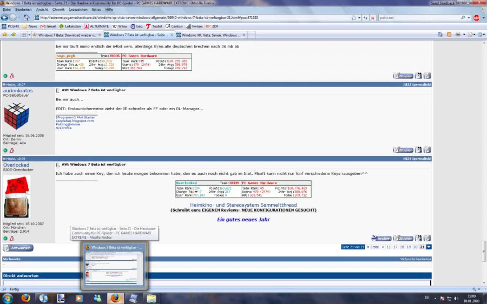Image resolution: width=487 pixels, height=304 pixels.
Task: Close the Windows XP, Vista, Seven tab
Action: (x=243, y=35)
